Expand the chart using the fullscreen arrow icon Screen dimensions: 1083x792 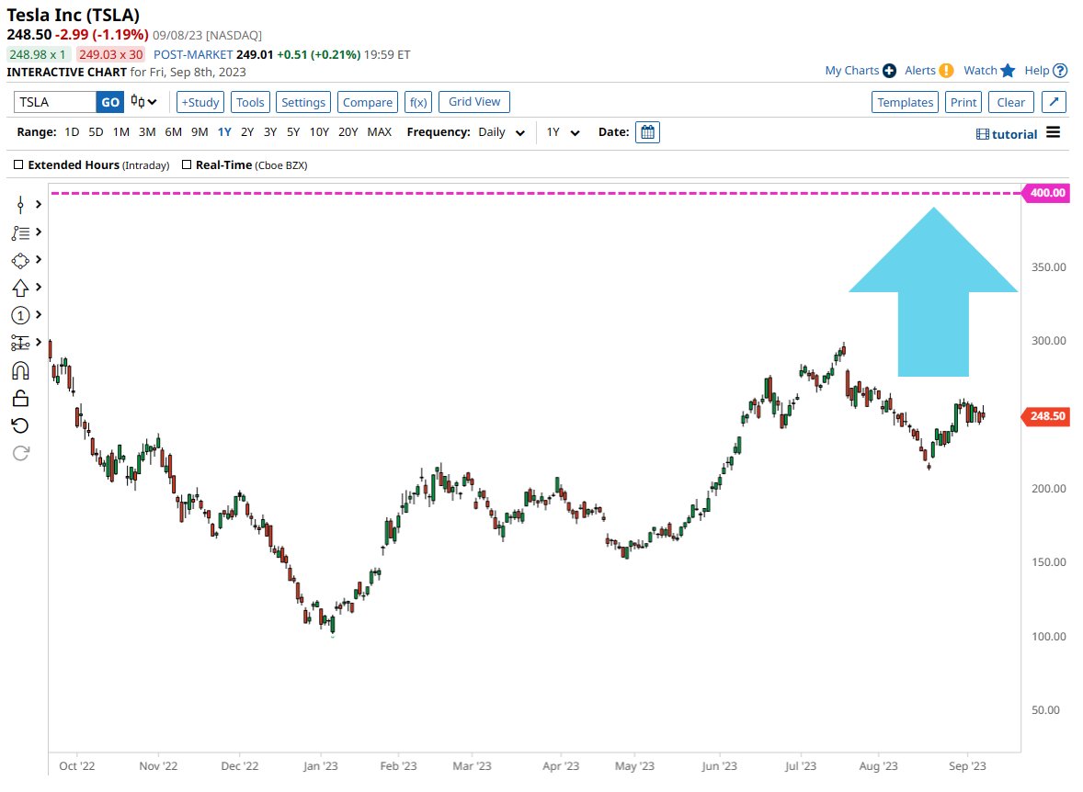pos(1054,102)
